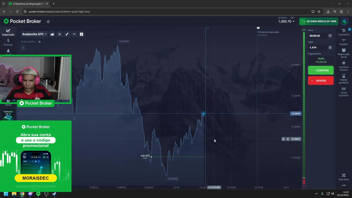
Task: Open Spotify from the taskbar
Action: 38,194
